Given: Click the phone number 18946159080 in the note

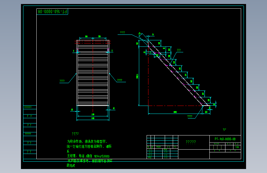Looking at the screenshot, I should 102,156.
